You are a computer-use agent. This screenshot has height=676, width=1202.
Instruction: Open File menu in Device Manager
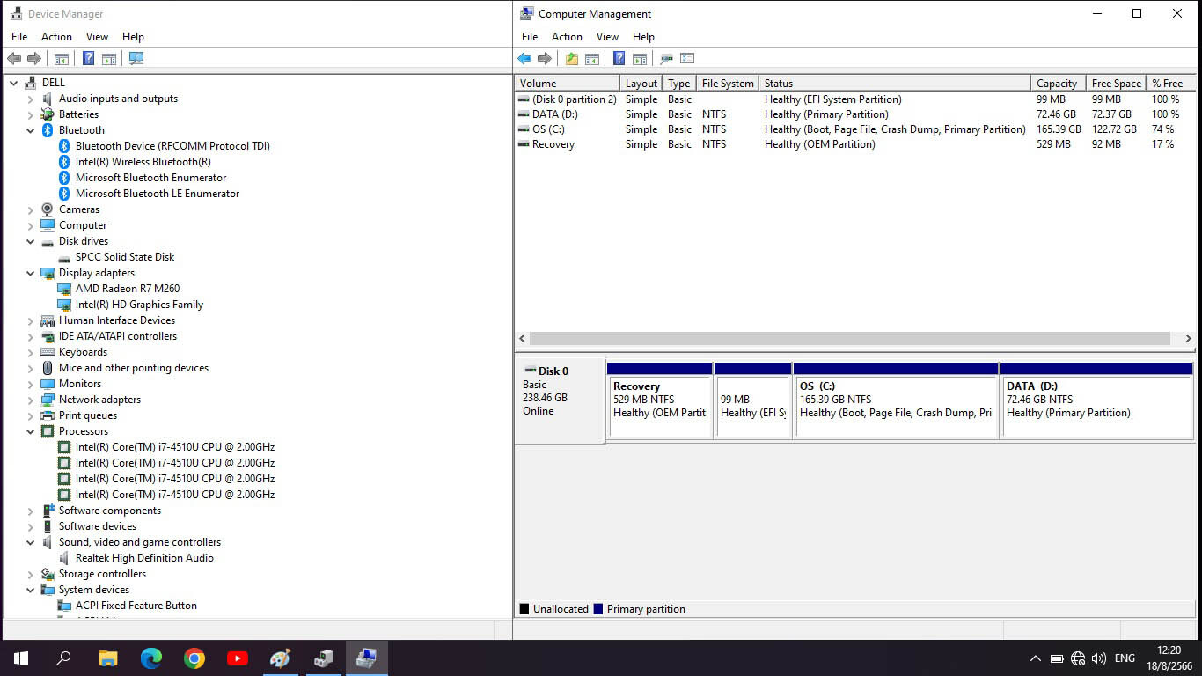coord(19,37)
